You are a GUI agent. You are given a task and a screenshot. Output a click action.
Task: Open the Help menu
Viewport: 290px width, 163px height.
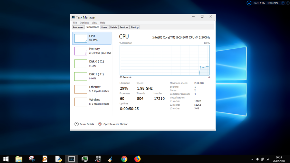click(103, 23)
